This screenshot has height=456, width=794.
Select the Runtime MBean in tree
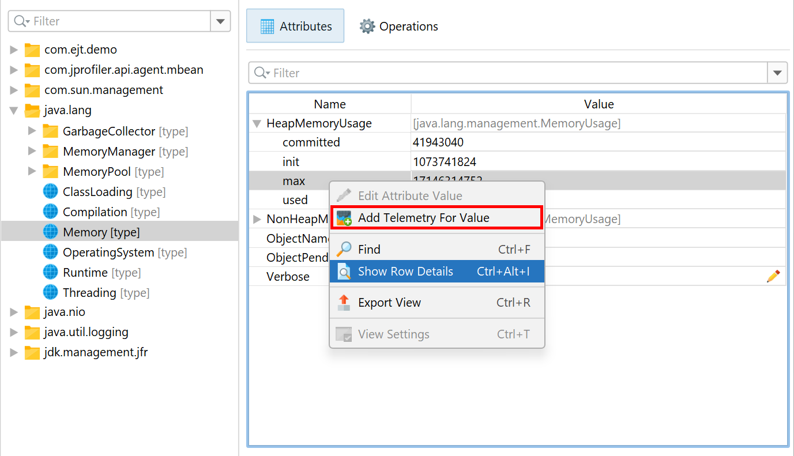[x=85, y=272]
